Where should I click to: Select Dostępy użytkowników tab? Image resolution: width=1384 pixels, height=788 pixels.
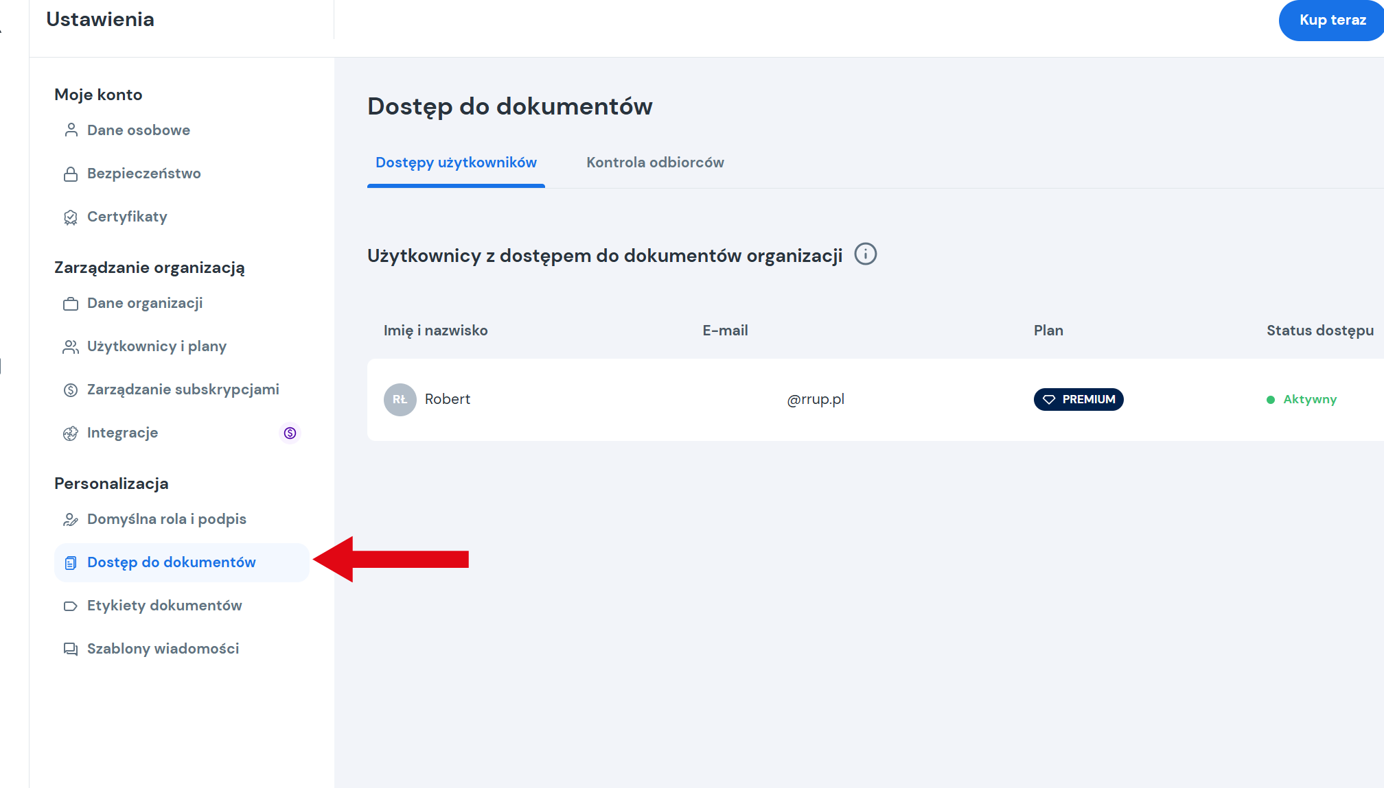(456, 163)
